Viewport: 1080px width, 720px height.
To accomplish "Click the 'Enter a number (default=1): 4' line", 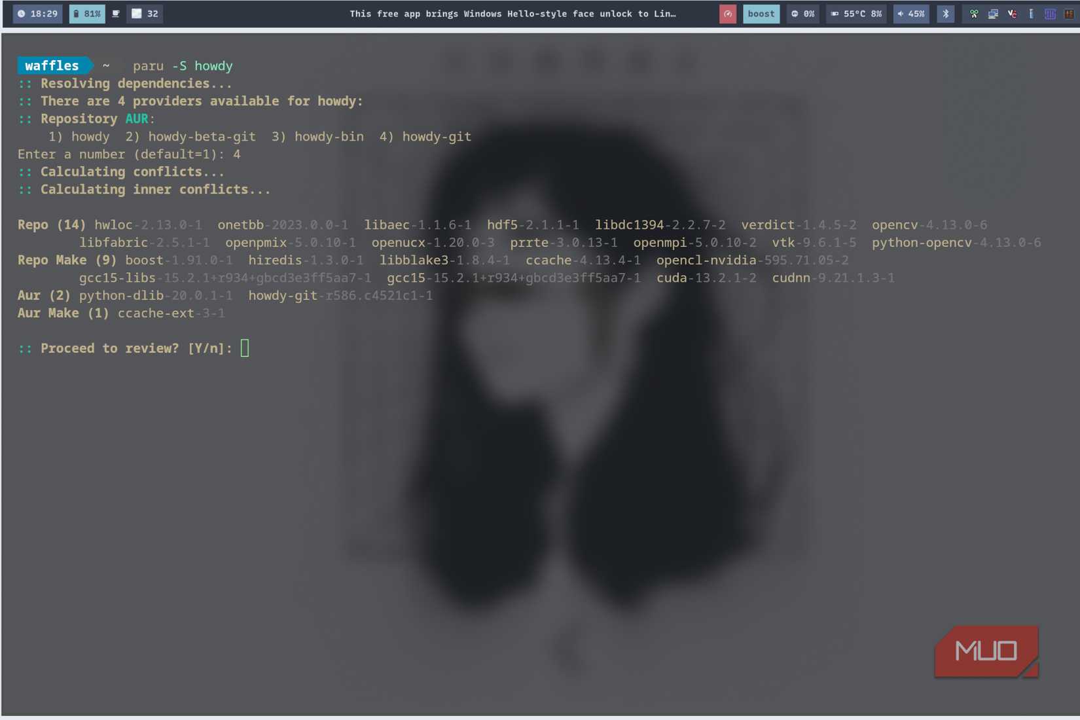I will (x=129, y=154).
